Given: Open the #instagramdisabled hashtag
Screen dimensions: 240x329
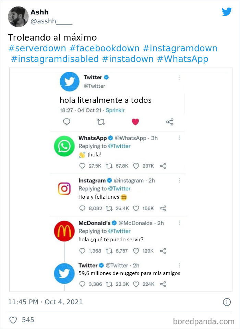Looking at the screenshot, I should pos(55,59).
